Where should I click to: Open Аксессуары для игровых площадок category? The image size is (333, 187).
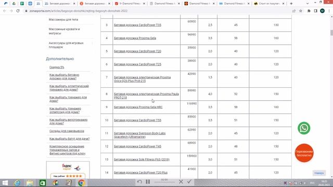click(66, 45)
